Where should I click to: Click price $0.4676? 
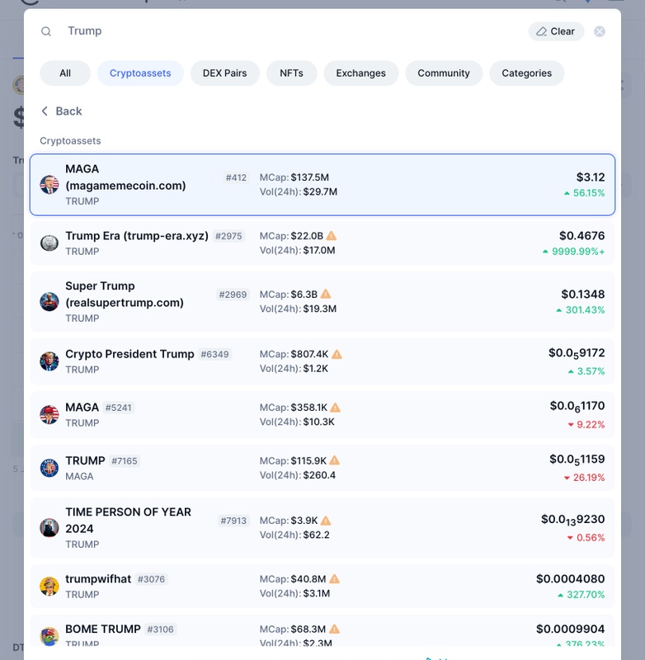[x=581, y=236]
